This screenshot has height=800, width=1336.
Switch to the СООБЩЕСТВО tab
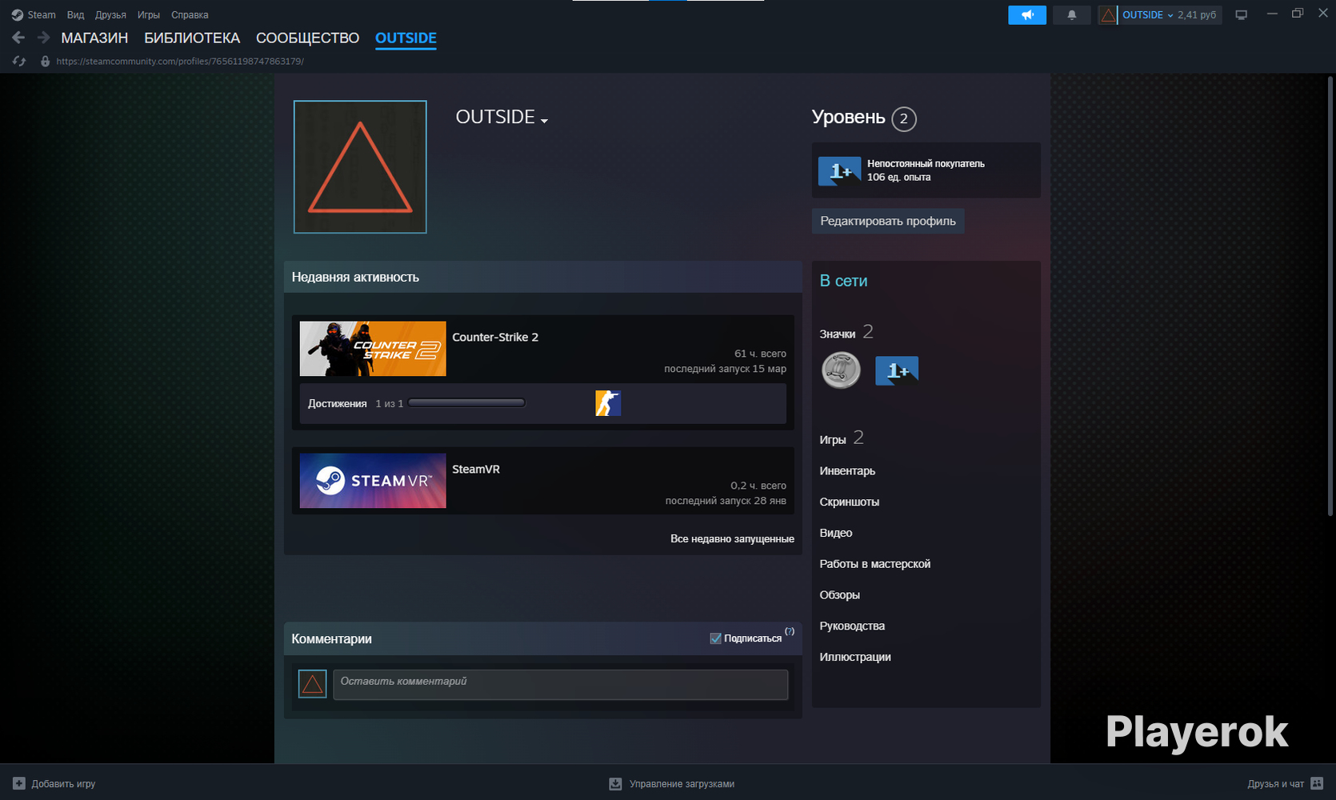coord(307,38)
